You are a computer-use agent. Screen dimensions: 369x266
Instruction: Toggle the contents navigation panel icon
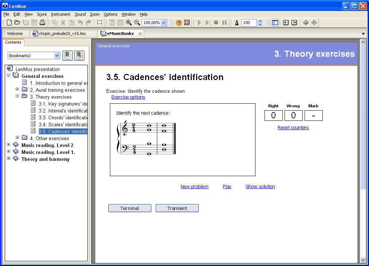275,23
